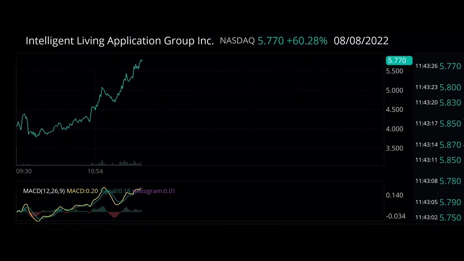Select the 11:43:26 trade row at 5.770

pos(438,66)
